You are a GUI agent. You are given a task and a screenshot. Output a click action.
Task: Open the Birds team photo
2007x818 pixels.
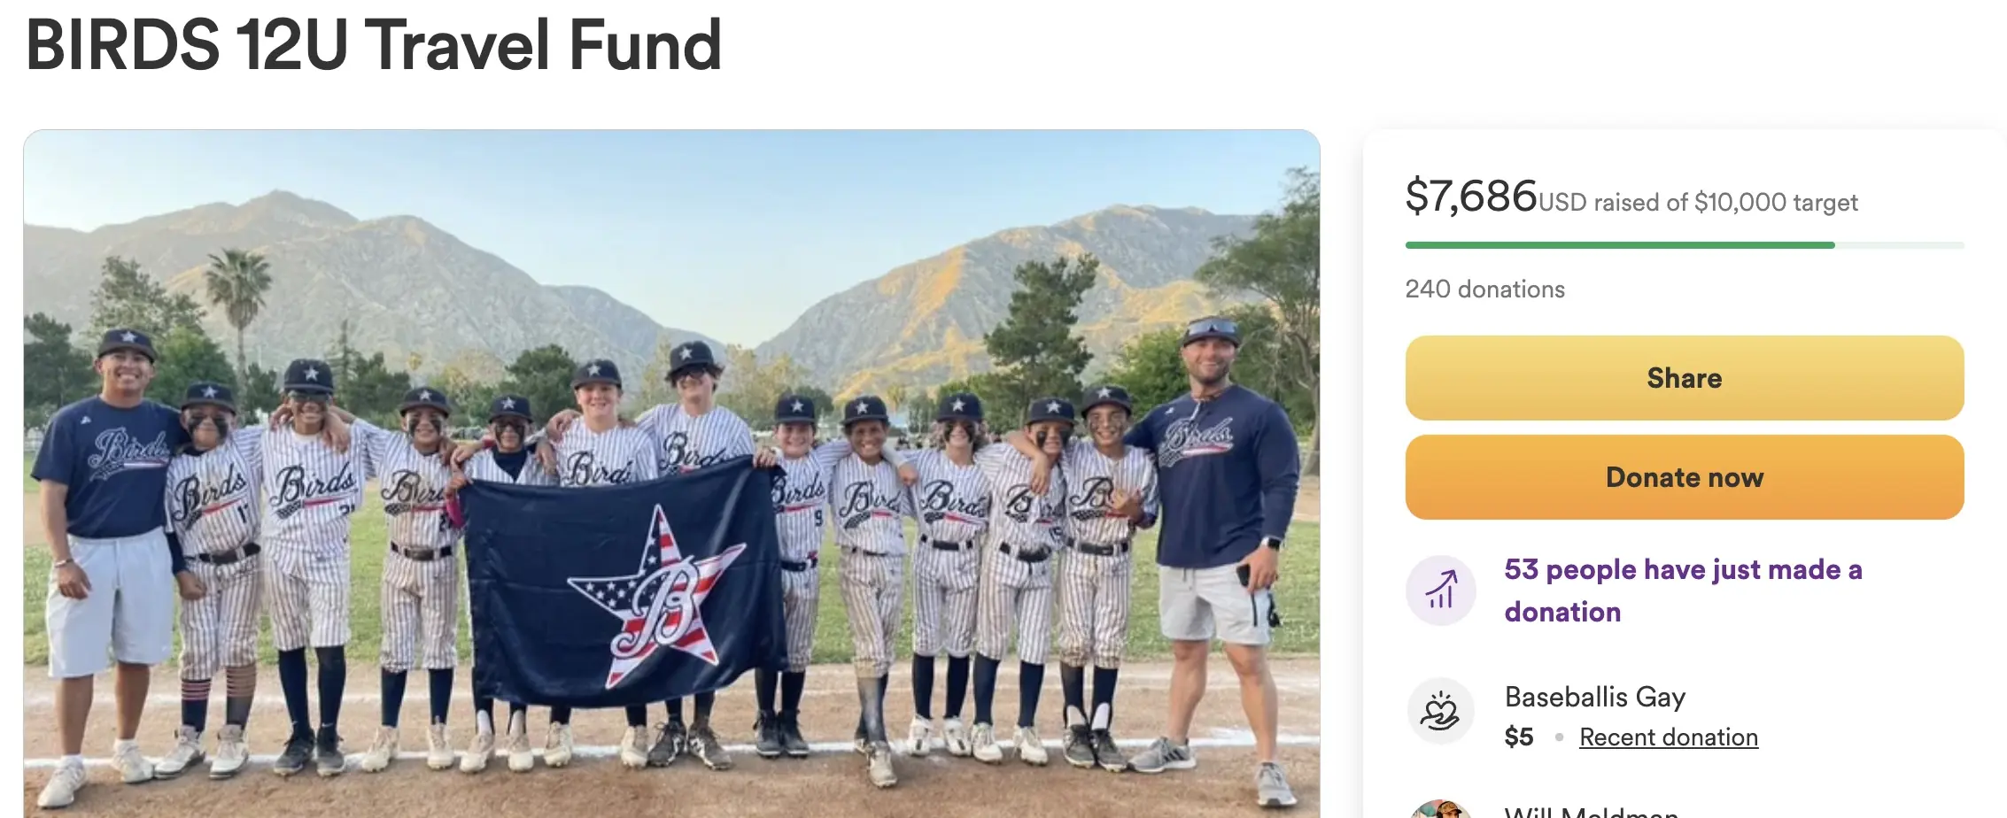pyautogui.click(x=671, y=474)
